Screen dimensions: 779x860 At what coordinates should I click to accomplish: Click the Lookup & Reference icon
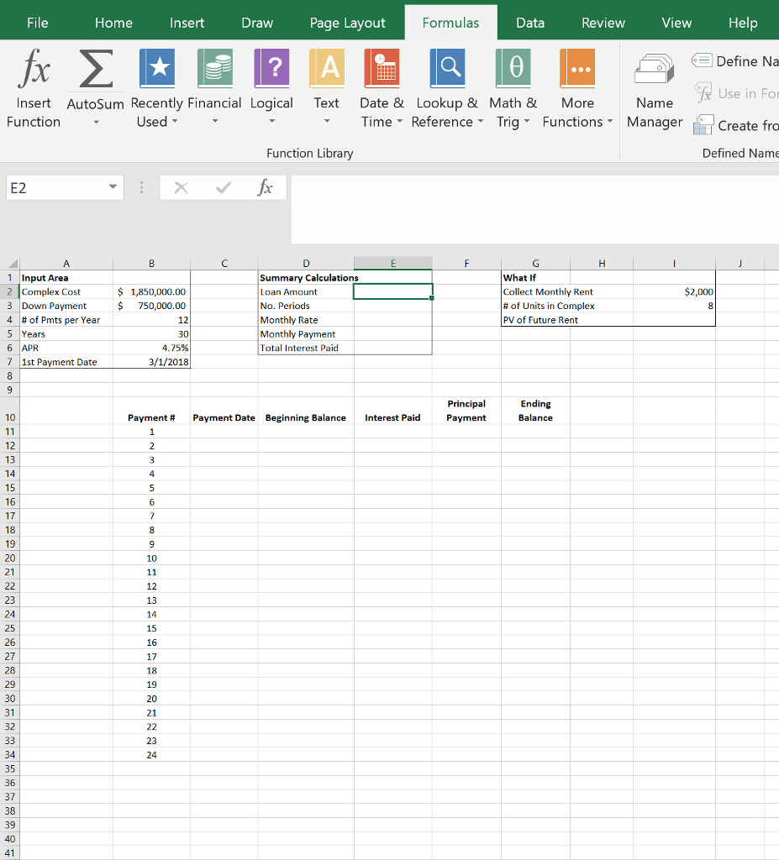(x=447, y=68)
